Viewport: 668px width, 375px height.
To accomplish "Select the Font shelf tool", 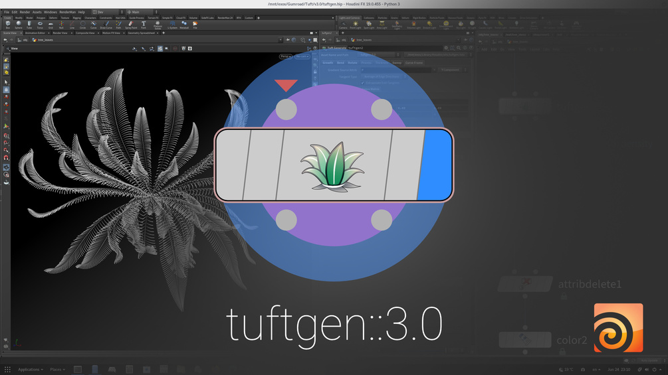I will [144, 25].
